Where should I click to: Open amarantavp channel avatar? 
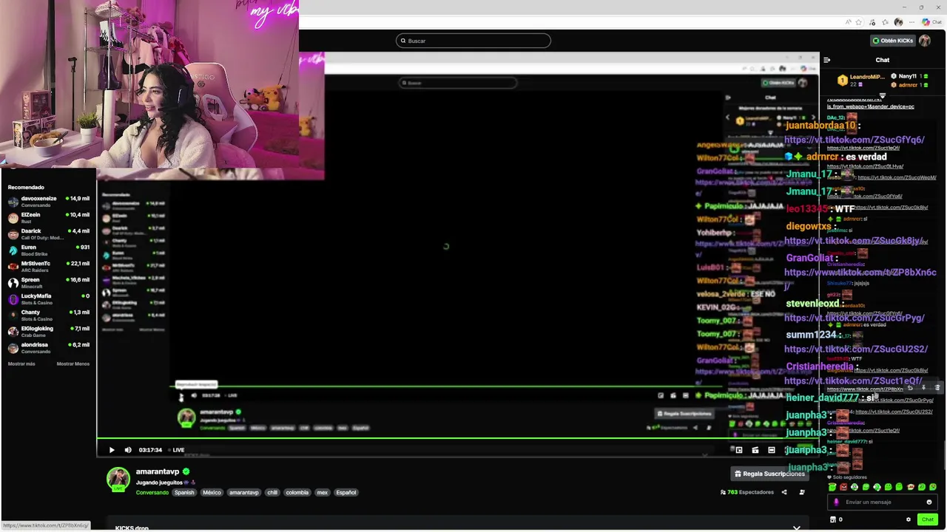point(118,480)
